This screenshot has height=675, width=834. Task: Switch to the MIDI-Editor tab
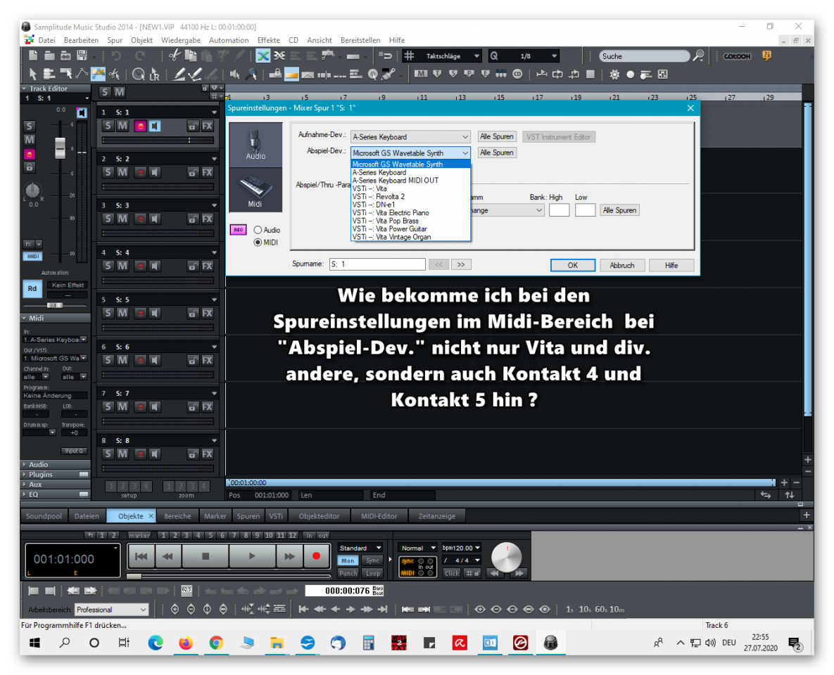(x=379, y=516)
